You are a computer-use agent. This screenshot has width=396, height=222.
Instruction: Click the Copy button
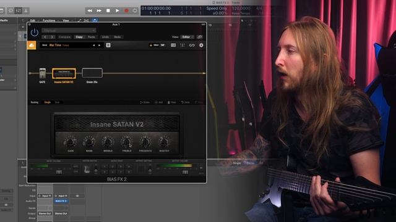(x=79, y=37)
